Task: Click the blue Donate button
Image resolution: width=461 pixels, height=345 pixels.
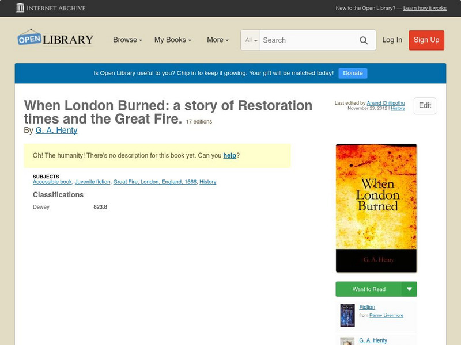Action: tap(353, 73)
